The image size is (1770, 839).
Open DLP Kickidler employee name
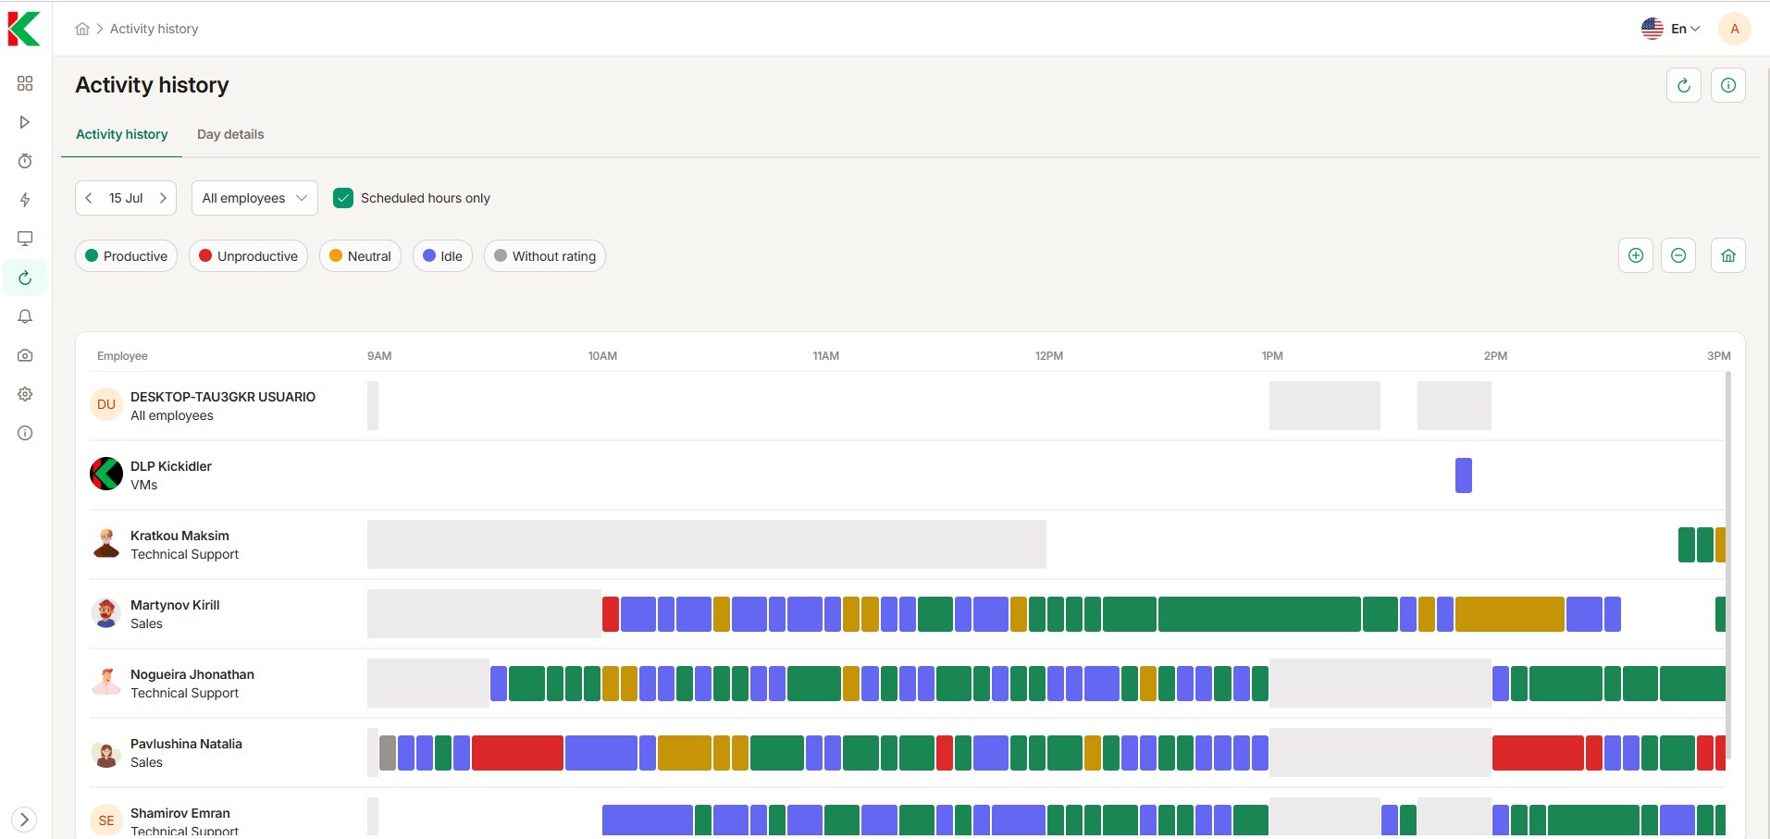pyautogui.click(x=171, y=466)
